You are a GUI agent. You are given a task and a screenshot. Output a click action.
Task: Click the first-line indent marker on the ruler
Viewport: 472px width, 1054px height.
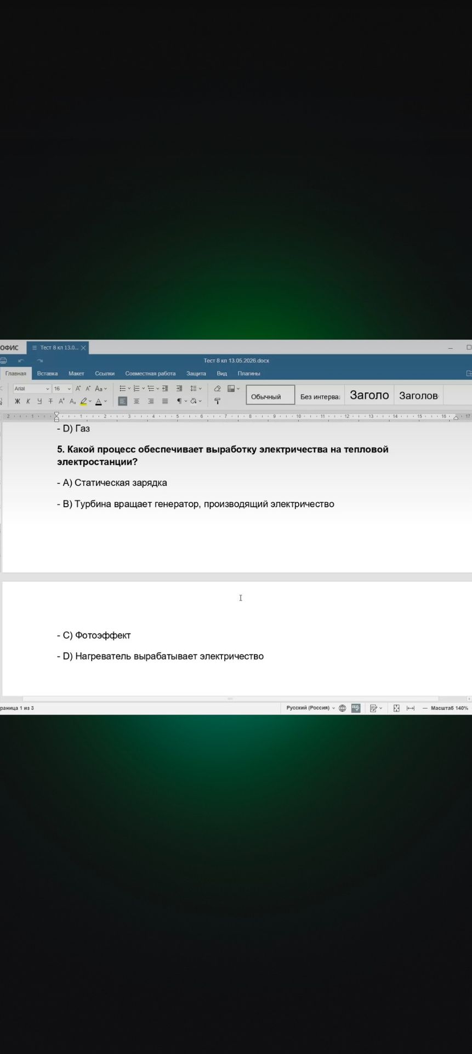coord(56,414)
